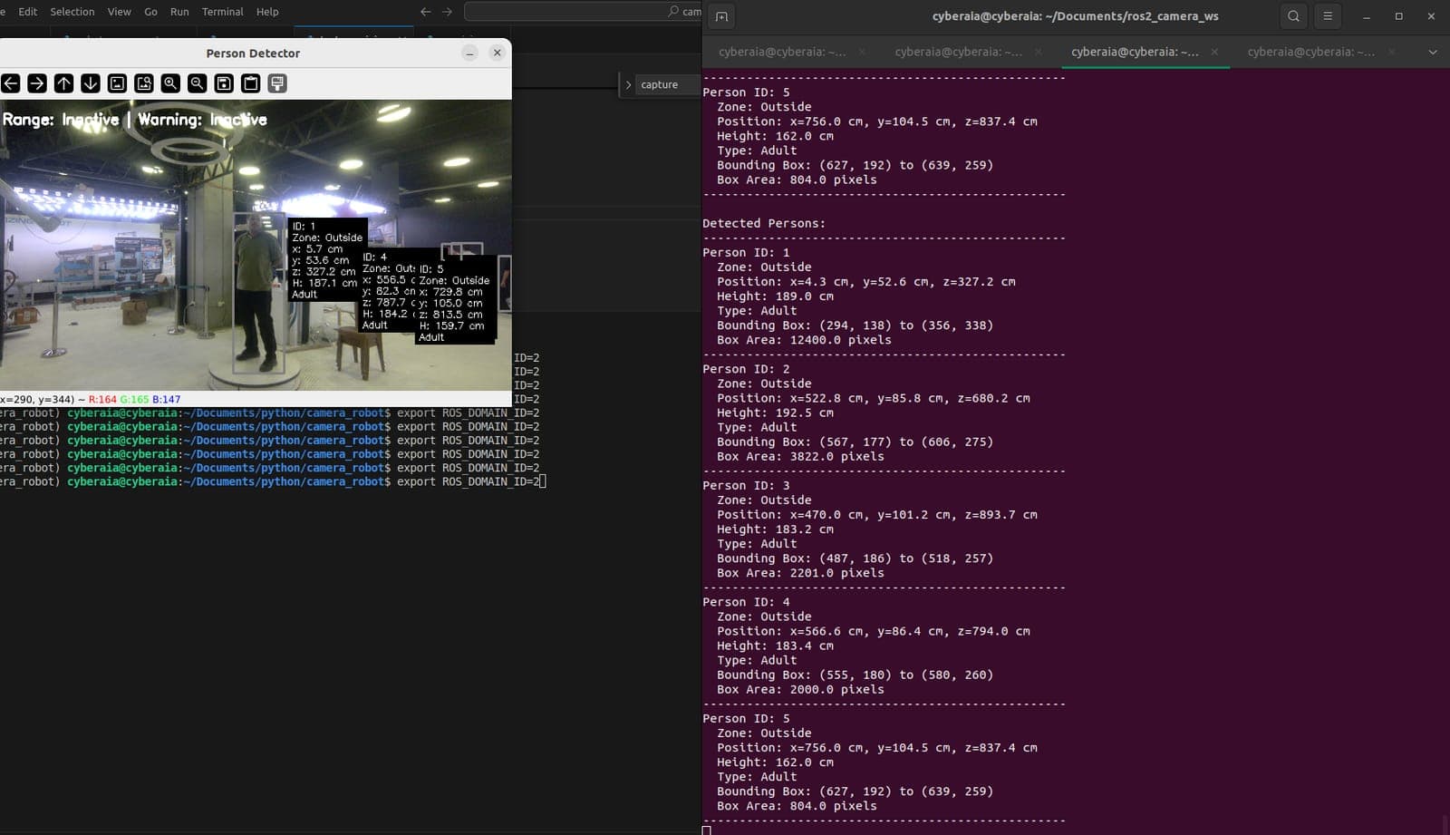The height and width of the screenshot is (835, 1450).
Task: Open the Go menu
Action: click(x=150, y=12)
